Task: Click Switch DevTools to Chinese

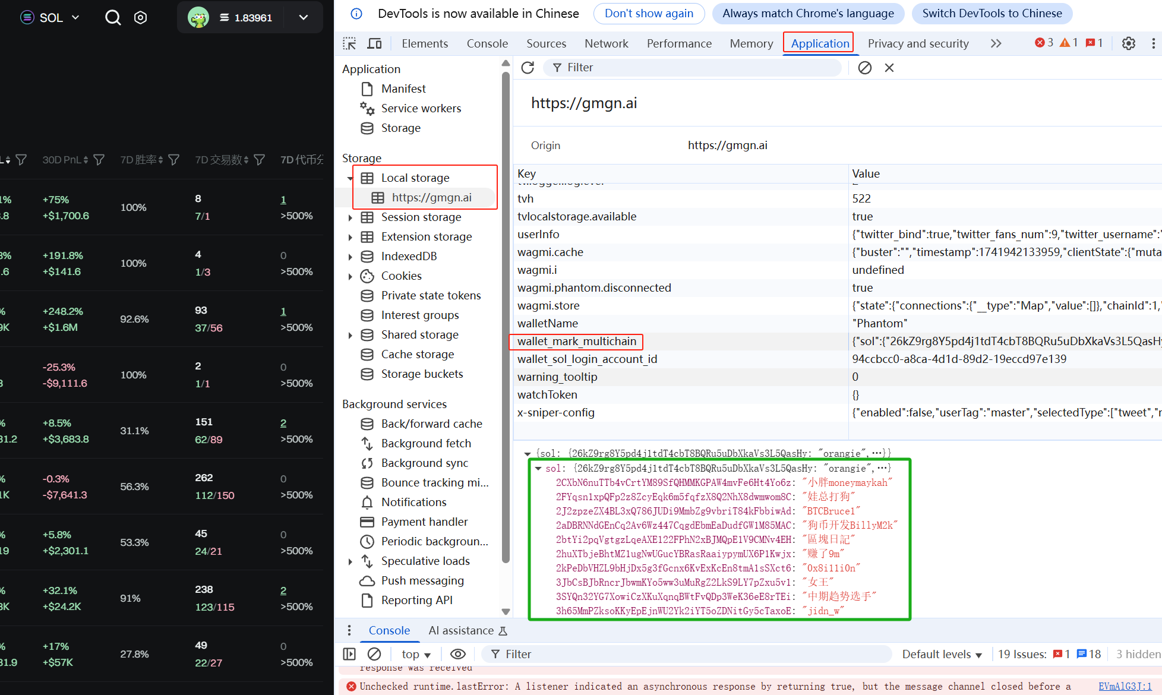Action: pyautogui.click(x=992, y=13)
